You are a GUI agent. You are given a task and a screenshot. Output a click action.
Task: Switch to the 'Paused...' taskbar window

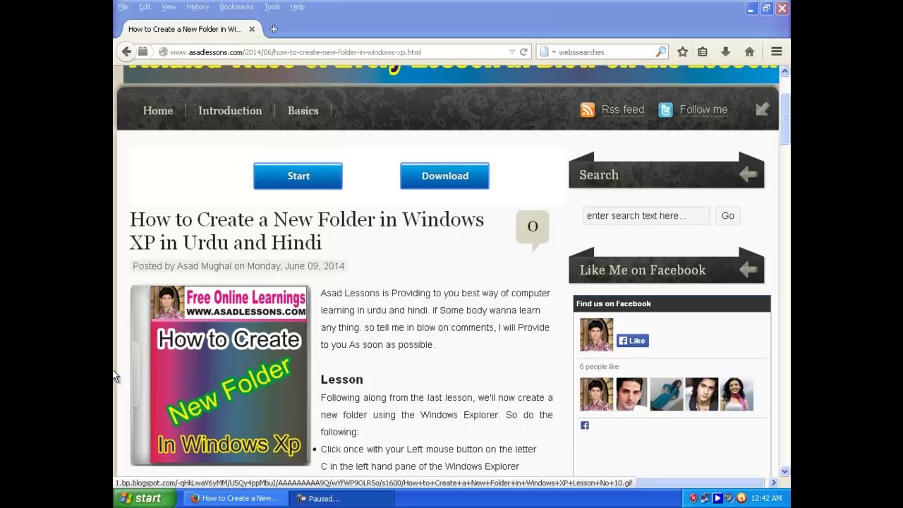coord(341,499)
